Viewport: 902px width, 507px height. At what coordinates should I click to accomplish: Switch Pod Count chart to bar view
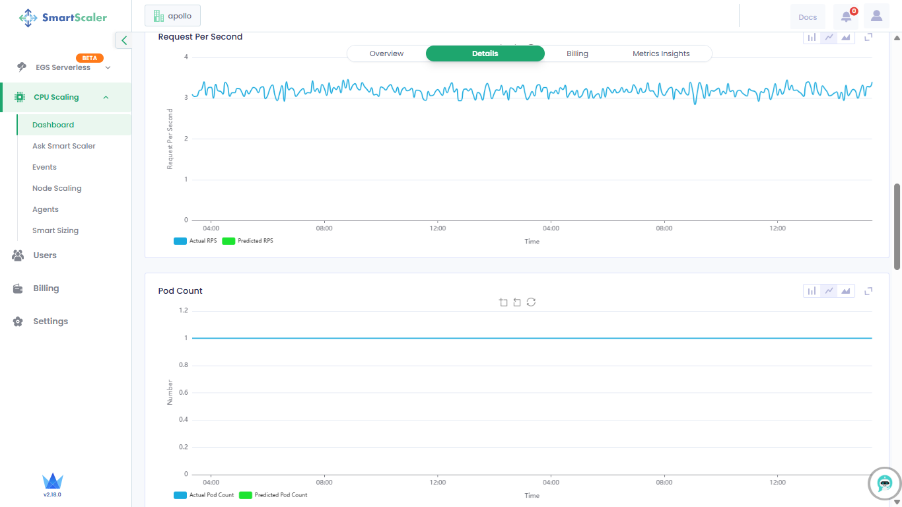point(812,291)
